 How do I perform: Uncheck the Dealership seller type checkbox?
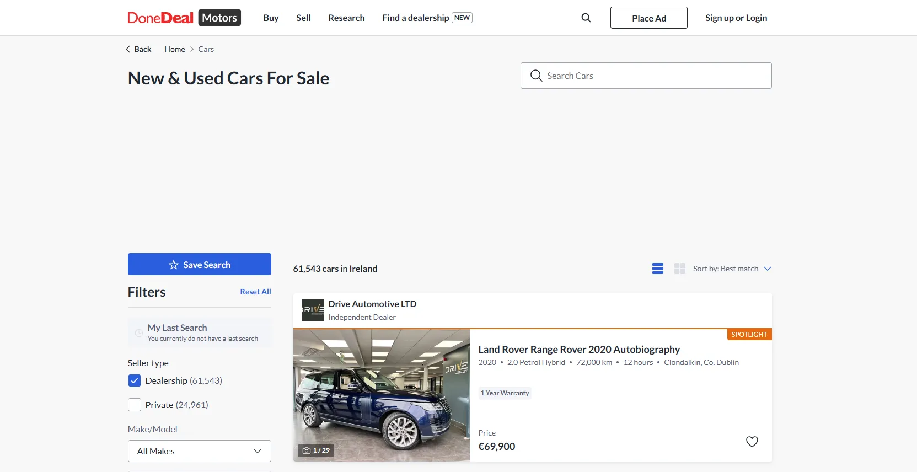(x=135, y=380)
